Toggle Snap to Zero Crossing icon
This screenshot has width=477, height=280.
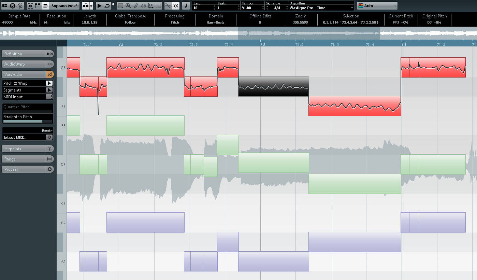(168, 5)
